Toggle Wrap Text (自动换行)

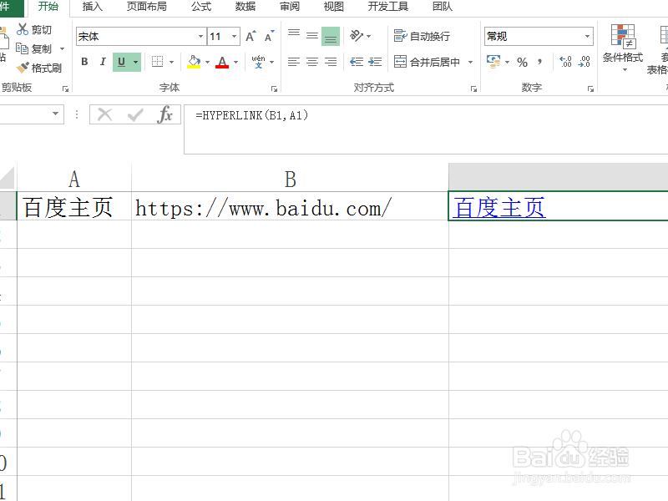pos(422,36)
